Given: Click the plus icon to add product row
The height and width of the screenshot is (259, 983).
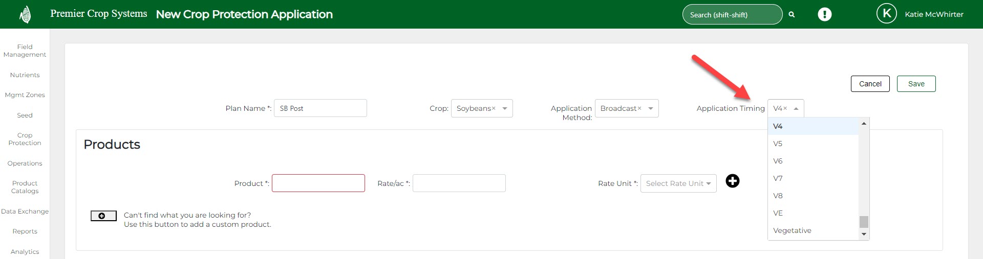Looking at the screenshot, I should coord(733,181).
